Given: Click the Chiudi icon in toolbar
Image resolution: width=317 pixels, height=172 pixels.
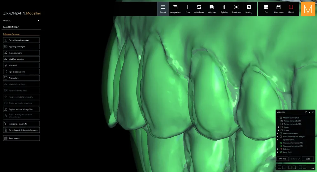Looking at the screenshot, I should point(291,9).
